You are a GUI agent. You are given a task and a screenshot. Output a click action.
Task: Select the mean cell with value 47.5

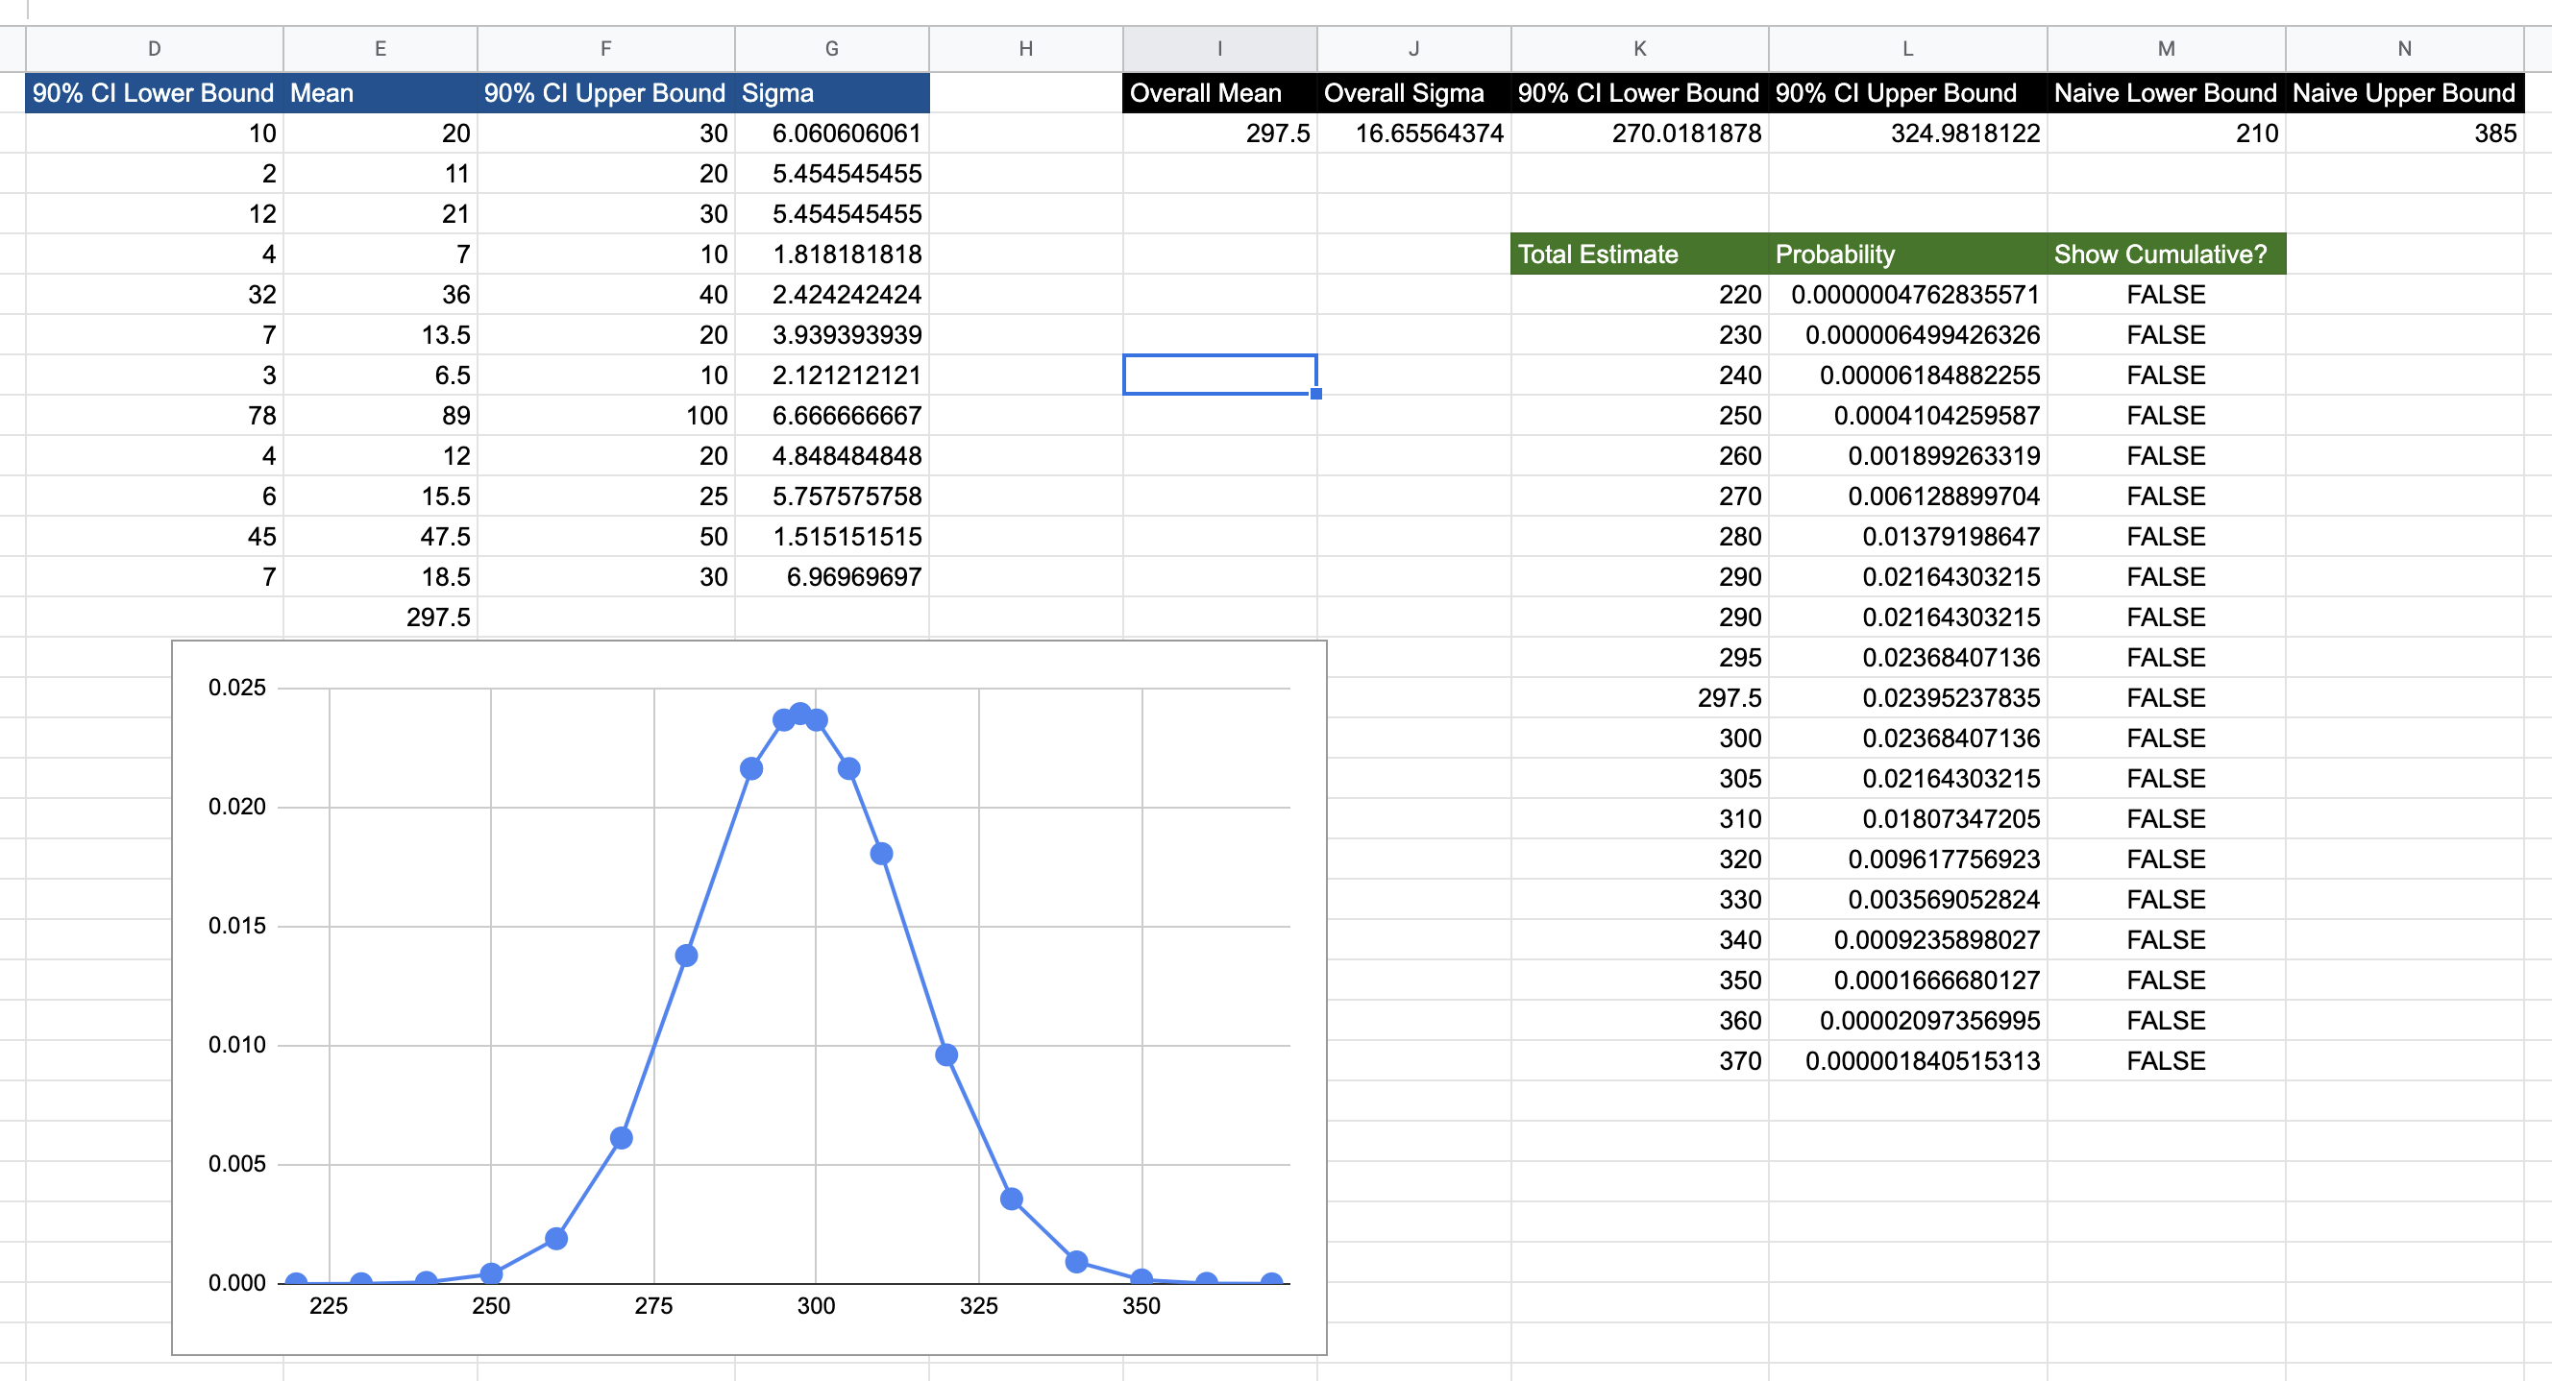[x=380, y=537]
